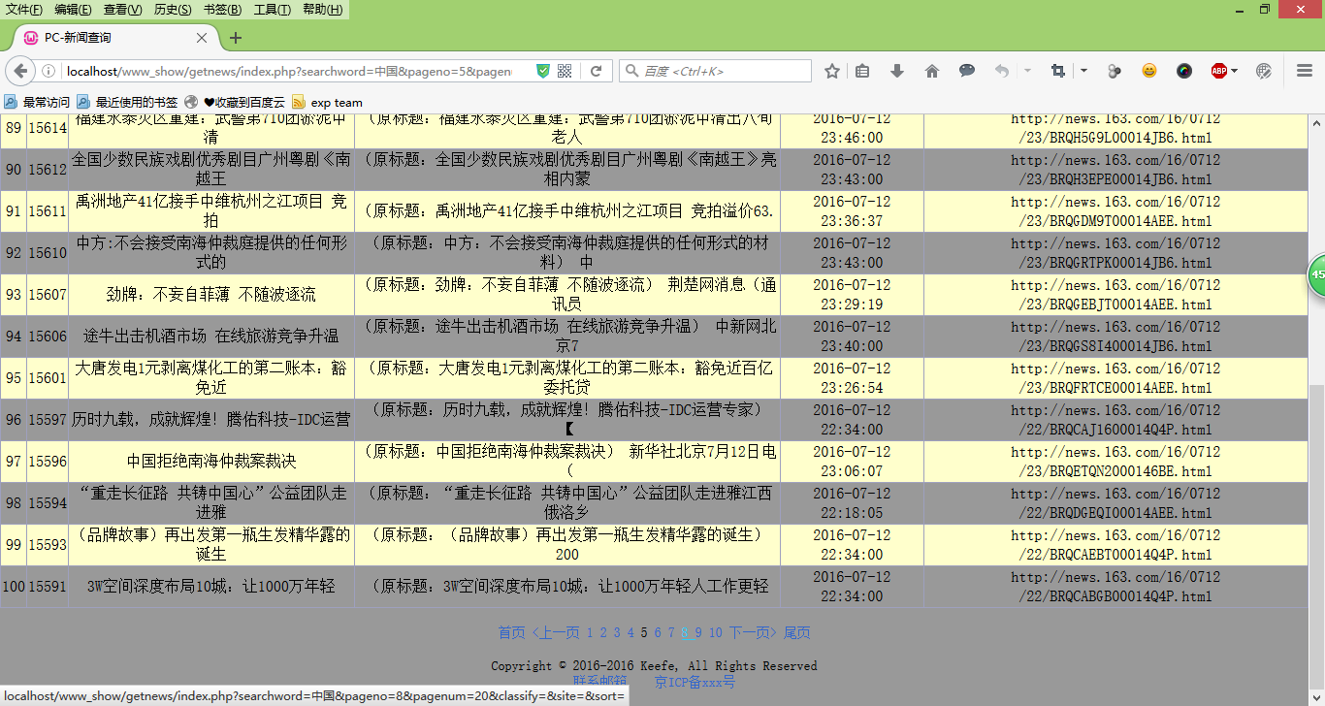
Task: Open the hamburger menu icon
Action: click(x=1305, y=71)
